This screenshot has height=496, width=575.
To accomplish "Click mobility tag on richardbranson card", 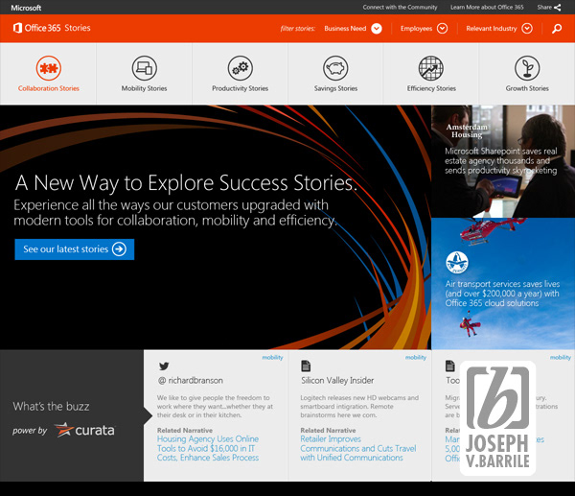I will click(272, 358).
